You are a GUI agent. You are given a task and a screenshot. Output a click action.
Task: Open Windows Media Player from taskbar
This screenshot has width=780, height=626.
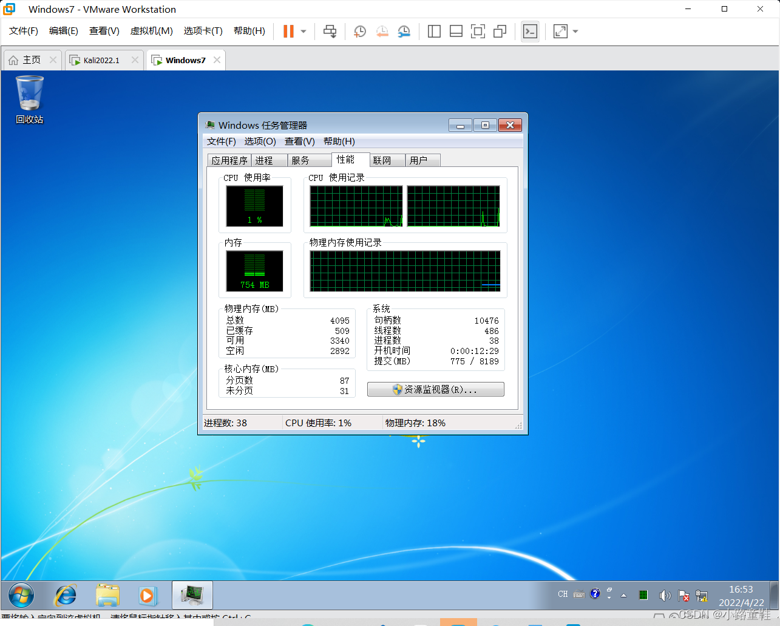pyautogui.click(x=148, y=596)
